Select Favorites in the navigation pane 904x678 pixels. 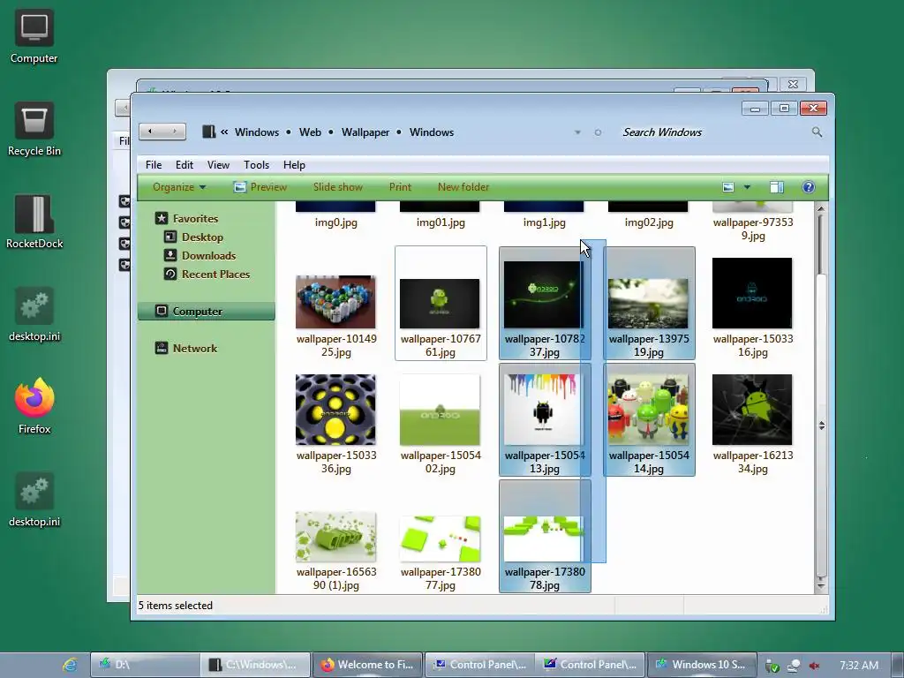point(187,219)
